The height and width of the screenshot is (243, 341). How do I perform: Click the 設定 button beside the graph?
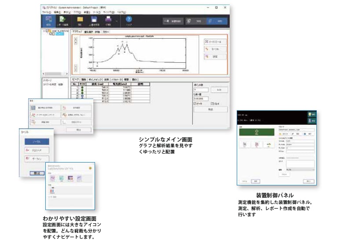pyautogui.click(x=215, y=56)
